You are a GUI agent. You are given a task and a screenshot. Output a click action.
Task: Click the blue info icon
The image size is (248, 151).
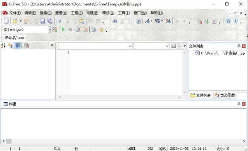click(236, 21)
